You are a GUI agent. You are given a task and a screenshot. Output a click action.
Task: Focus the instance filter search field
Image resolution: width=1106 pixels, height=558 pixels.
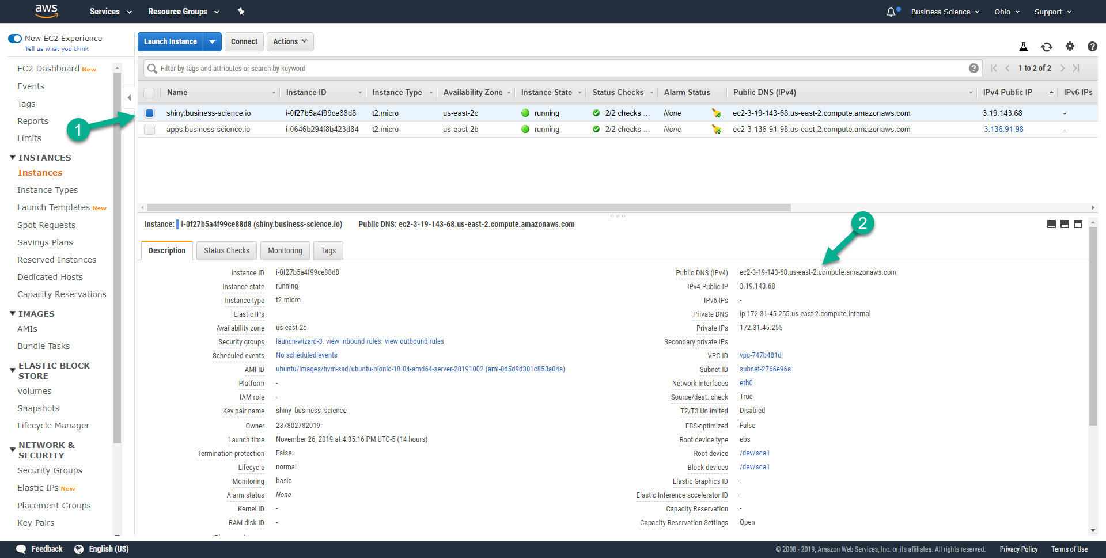point(562,69)
